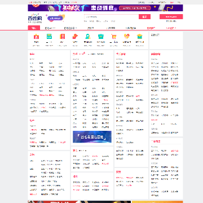
Task: Select the highlighted red home tab in the navigation bar
Action: coord(34,28)
